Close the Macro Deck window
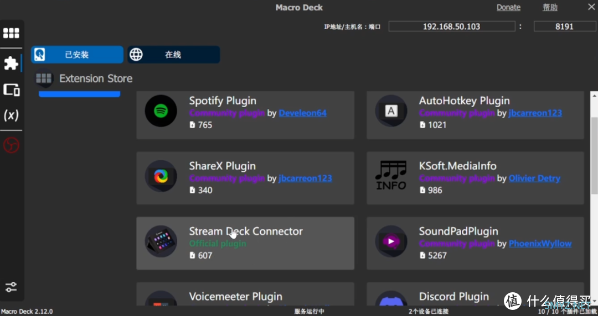 591,7
